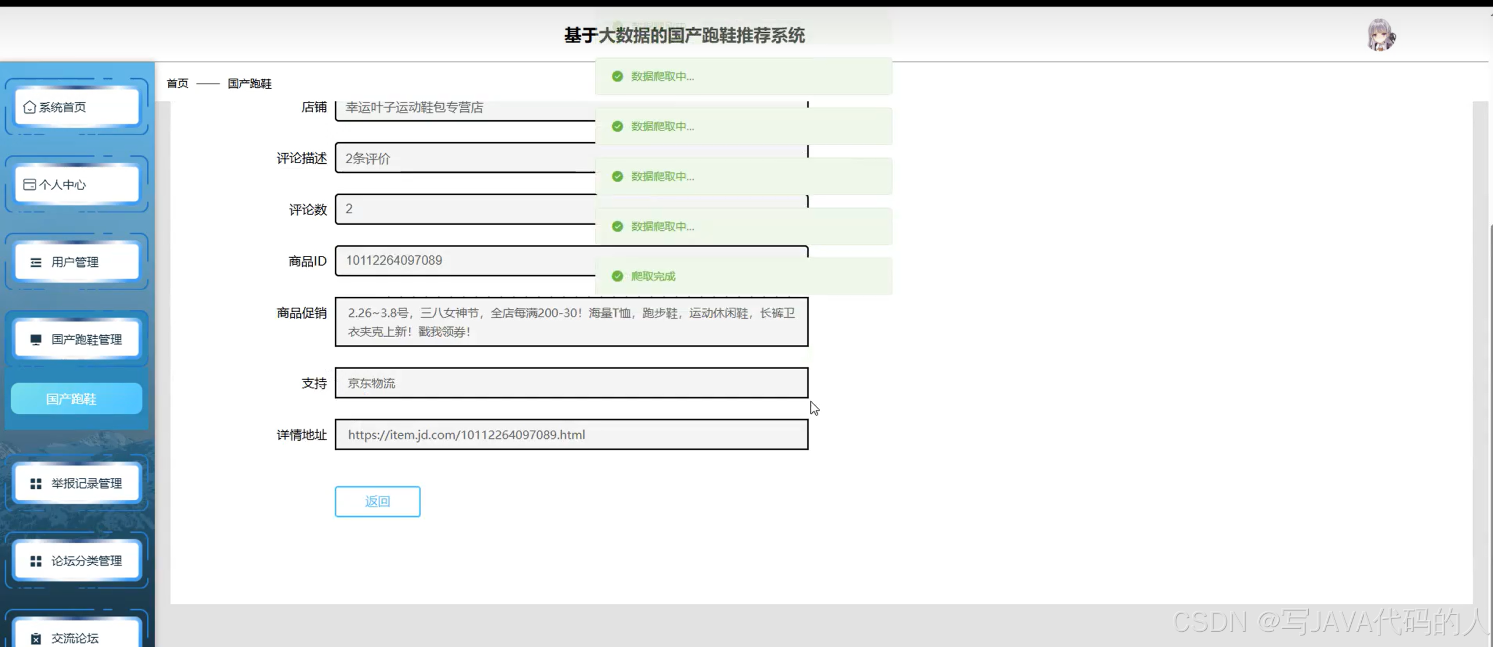Screen dimensions: 1493x647
Task: Click the 国产跑鞋 breadcrumb entry
Action: (x=250, y=83)
